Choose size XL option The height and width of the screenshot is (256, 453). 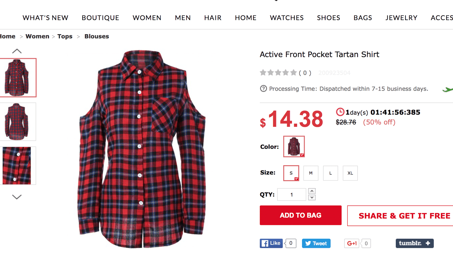pyautogui.click(x=350, y=173)
